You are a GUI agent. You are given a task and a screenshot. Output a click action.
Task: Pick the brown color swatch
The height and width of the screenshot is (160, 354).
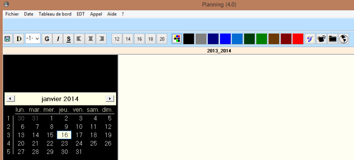[274, 39]
